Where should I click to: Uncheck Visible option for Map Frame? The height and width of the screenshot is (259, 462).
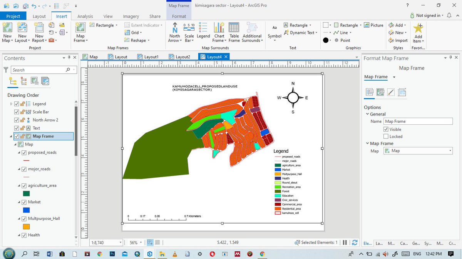click(x=386, y=129)
